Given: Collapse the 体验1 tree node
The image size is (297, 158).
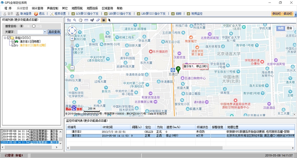Looking at the screenshot, I should pyautogui.click(x=5, y=38).
